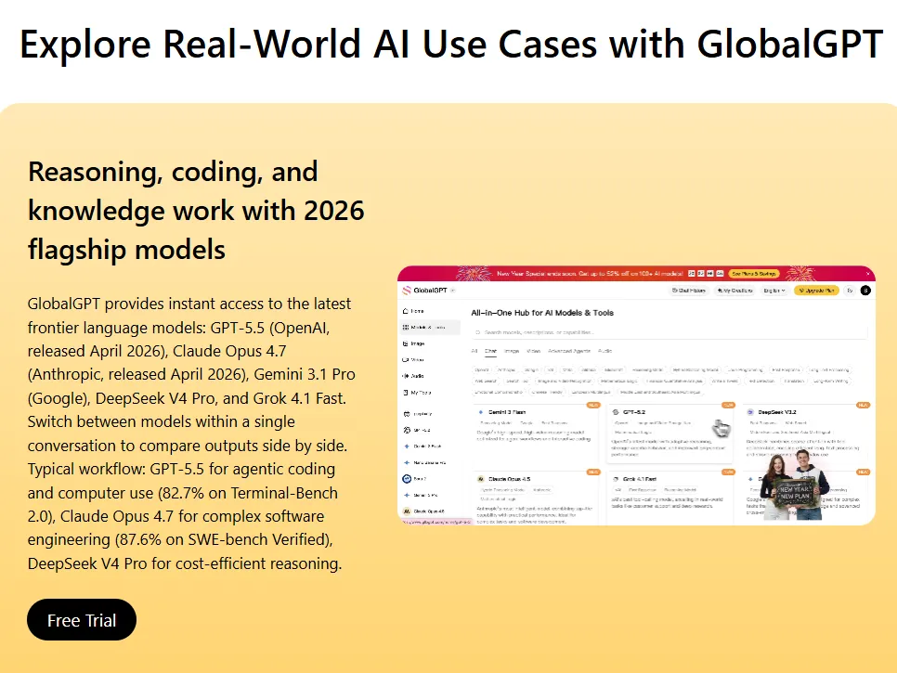
Task: Click the search models field in the preview
Action: coord(669,332)
